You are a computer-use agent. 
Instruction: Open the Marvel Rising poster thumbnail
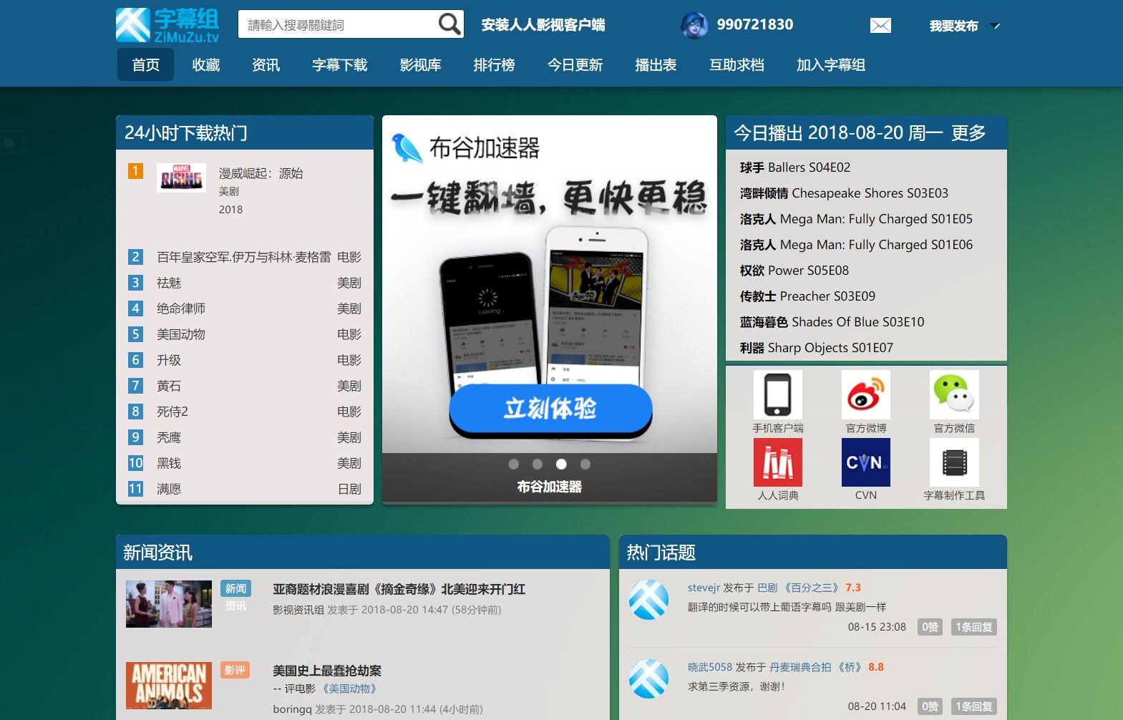coord(181,177)
